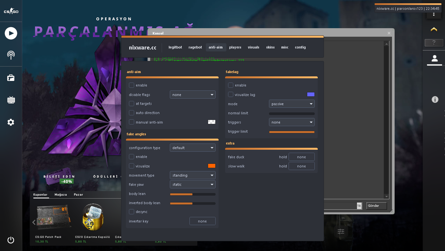Click the gold rank chevron icon
The height and width of the screenshot is (251, 445).
pyautogui.click(x=434, y=29)
